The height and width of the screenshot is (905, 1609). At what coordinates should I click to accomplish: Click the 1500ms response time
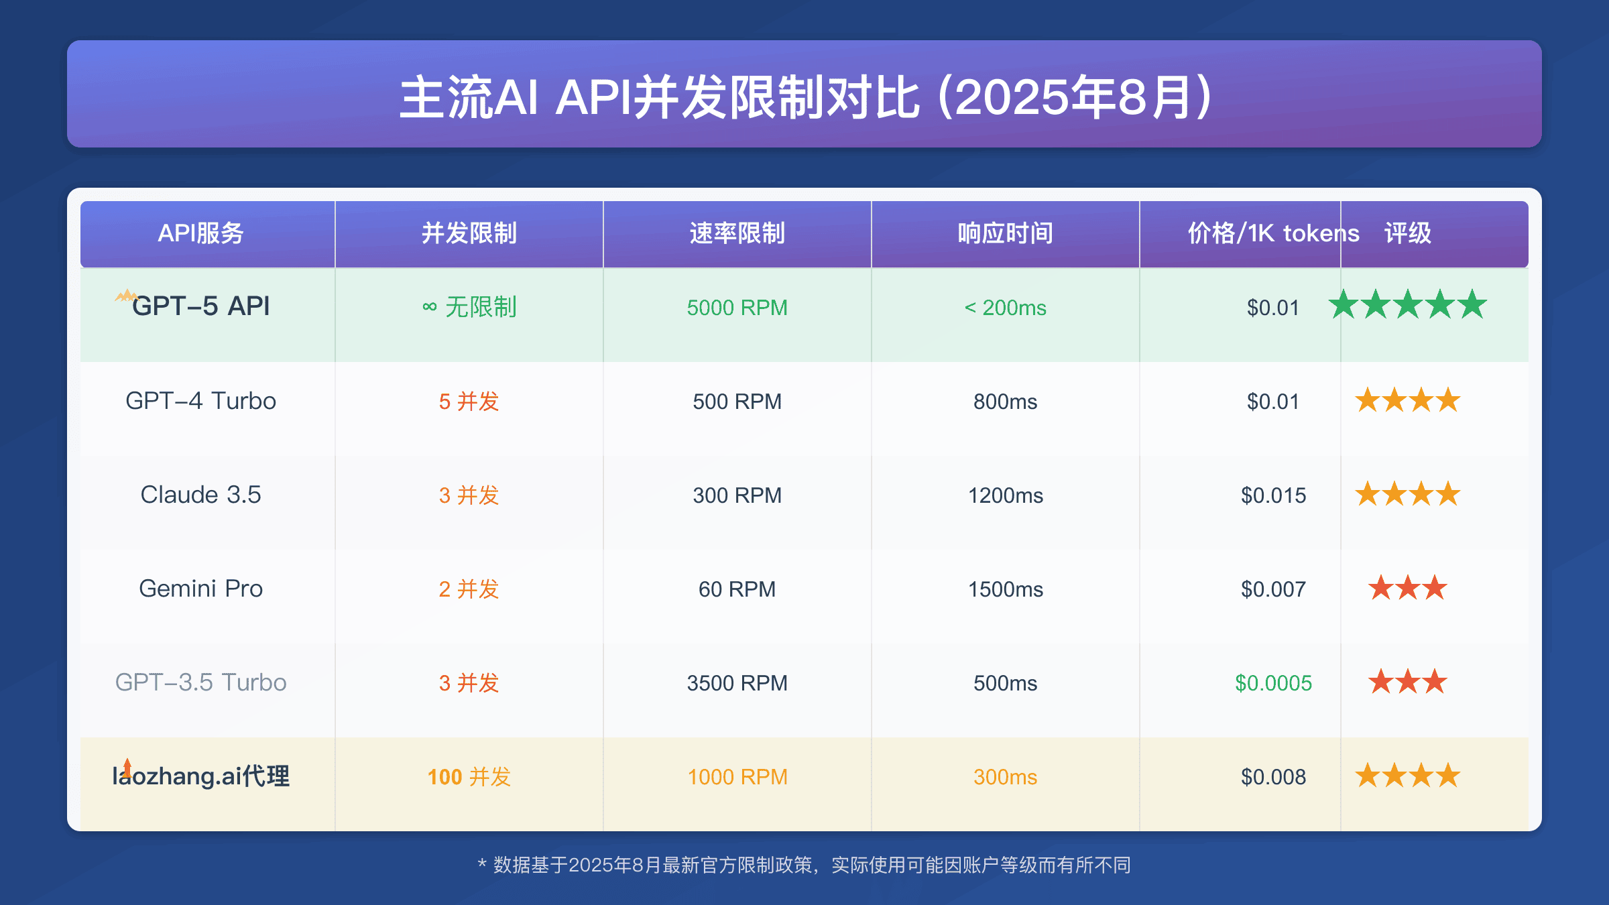[1005, 589]
